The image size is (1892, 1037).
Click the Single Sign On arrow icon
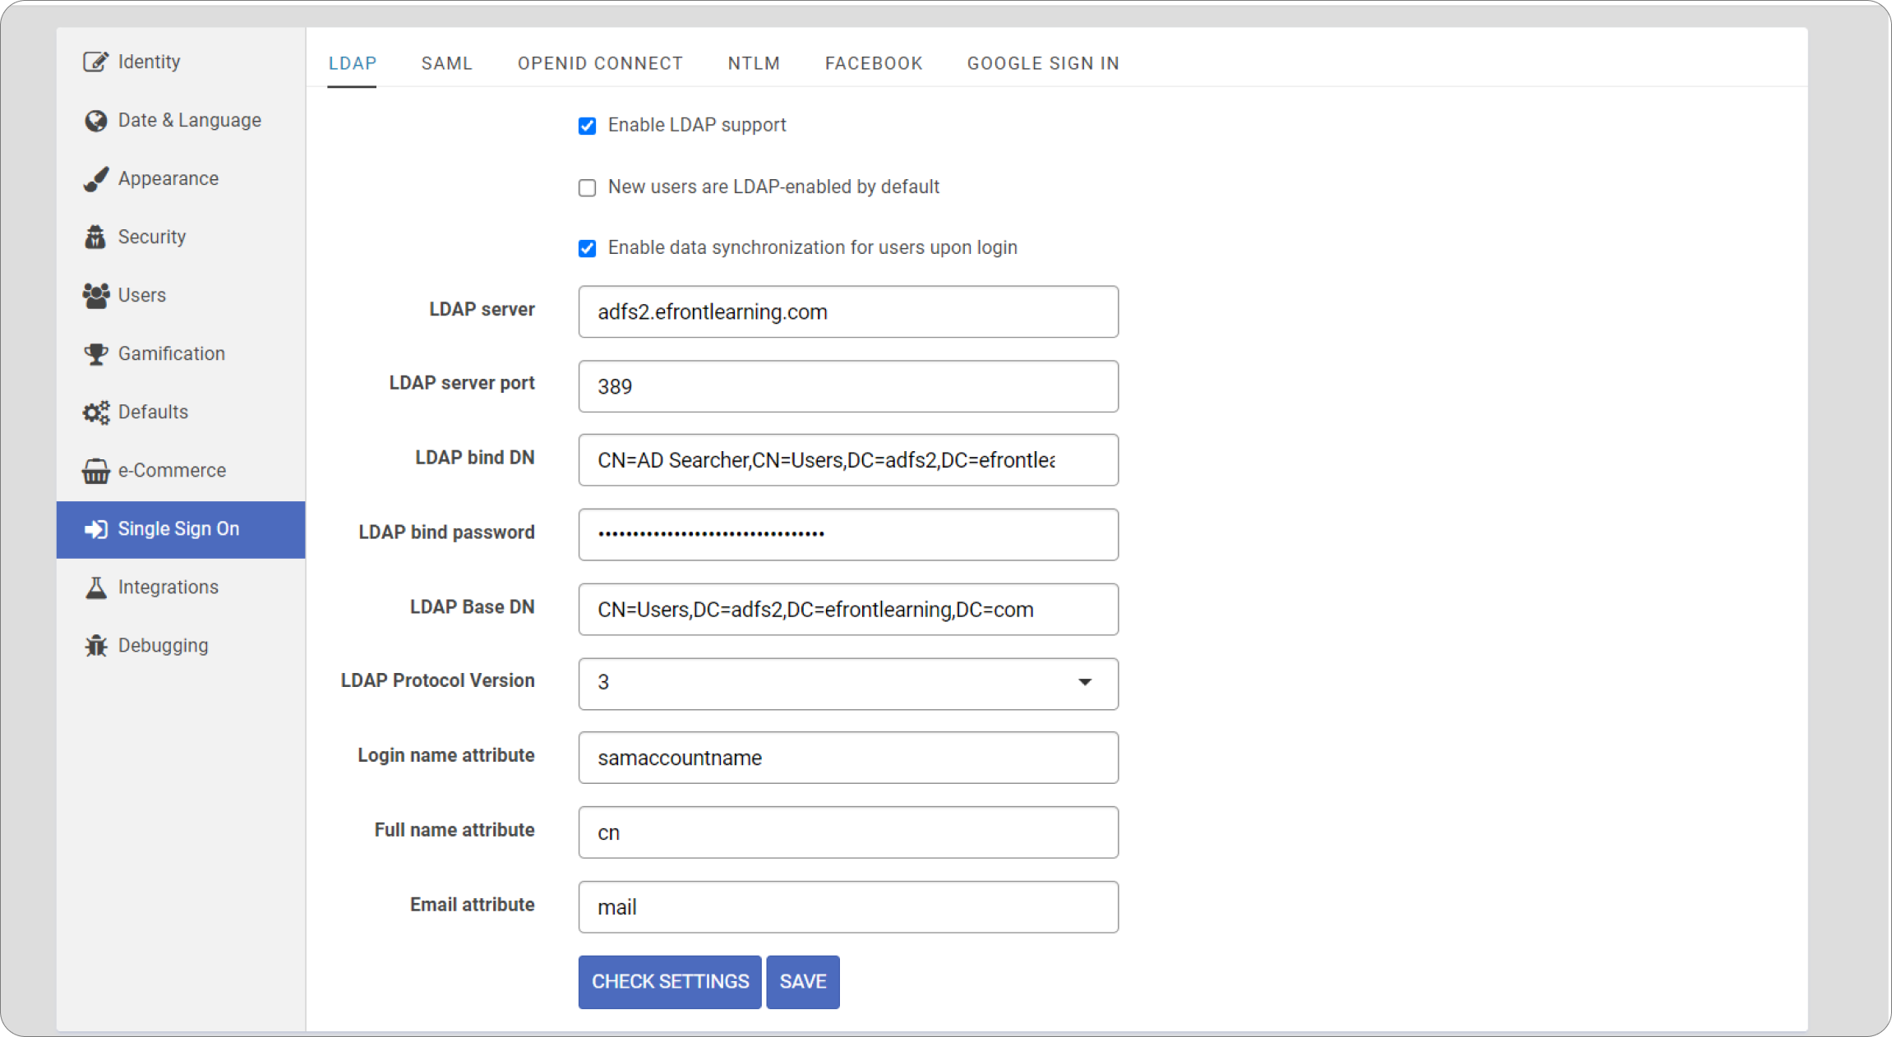tap(95, 529)
